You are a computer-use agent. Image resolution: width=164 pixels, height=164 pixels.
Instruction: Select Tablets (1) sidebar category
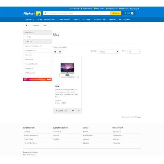click(x=37, y=55)
